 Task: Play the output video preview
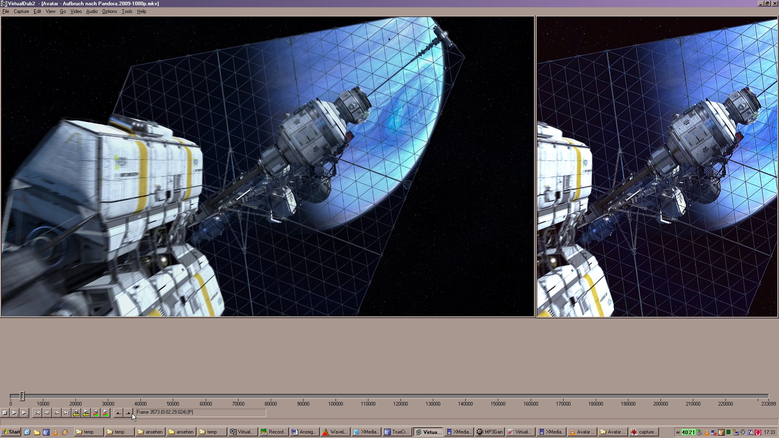click(x=24, y=413)
